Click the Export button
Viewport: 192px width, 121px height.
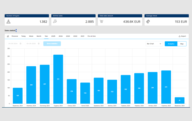(x=182, y=36)
